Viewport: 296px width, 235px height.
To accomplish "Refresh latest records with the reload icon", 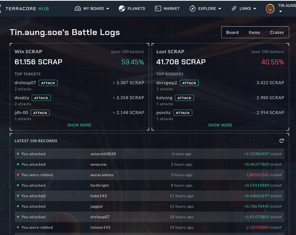I will click(x=281, y=141).
